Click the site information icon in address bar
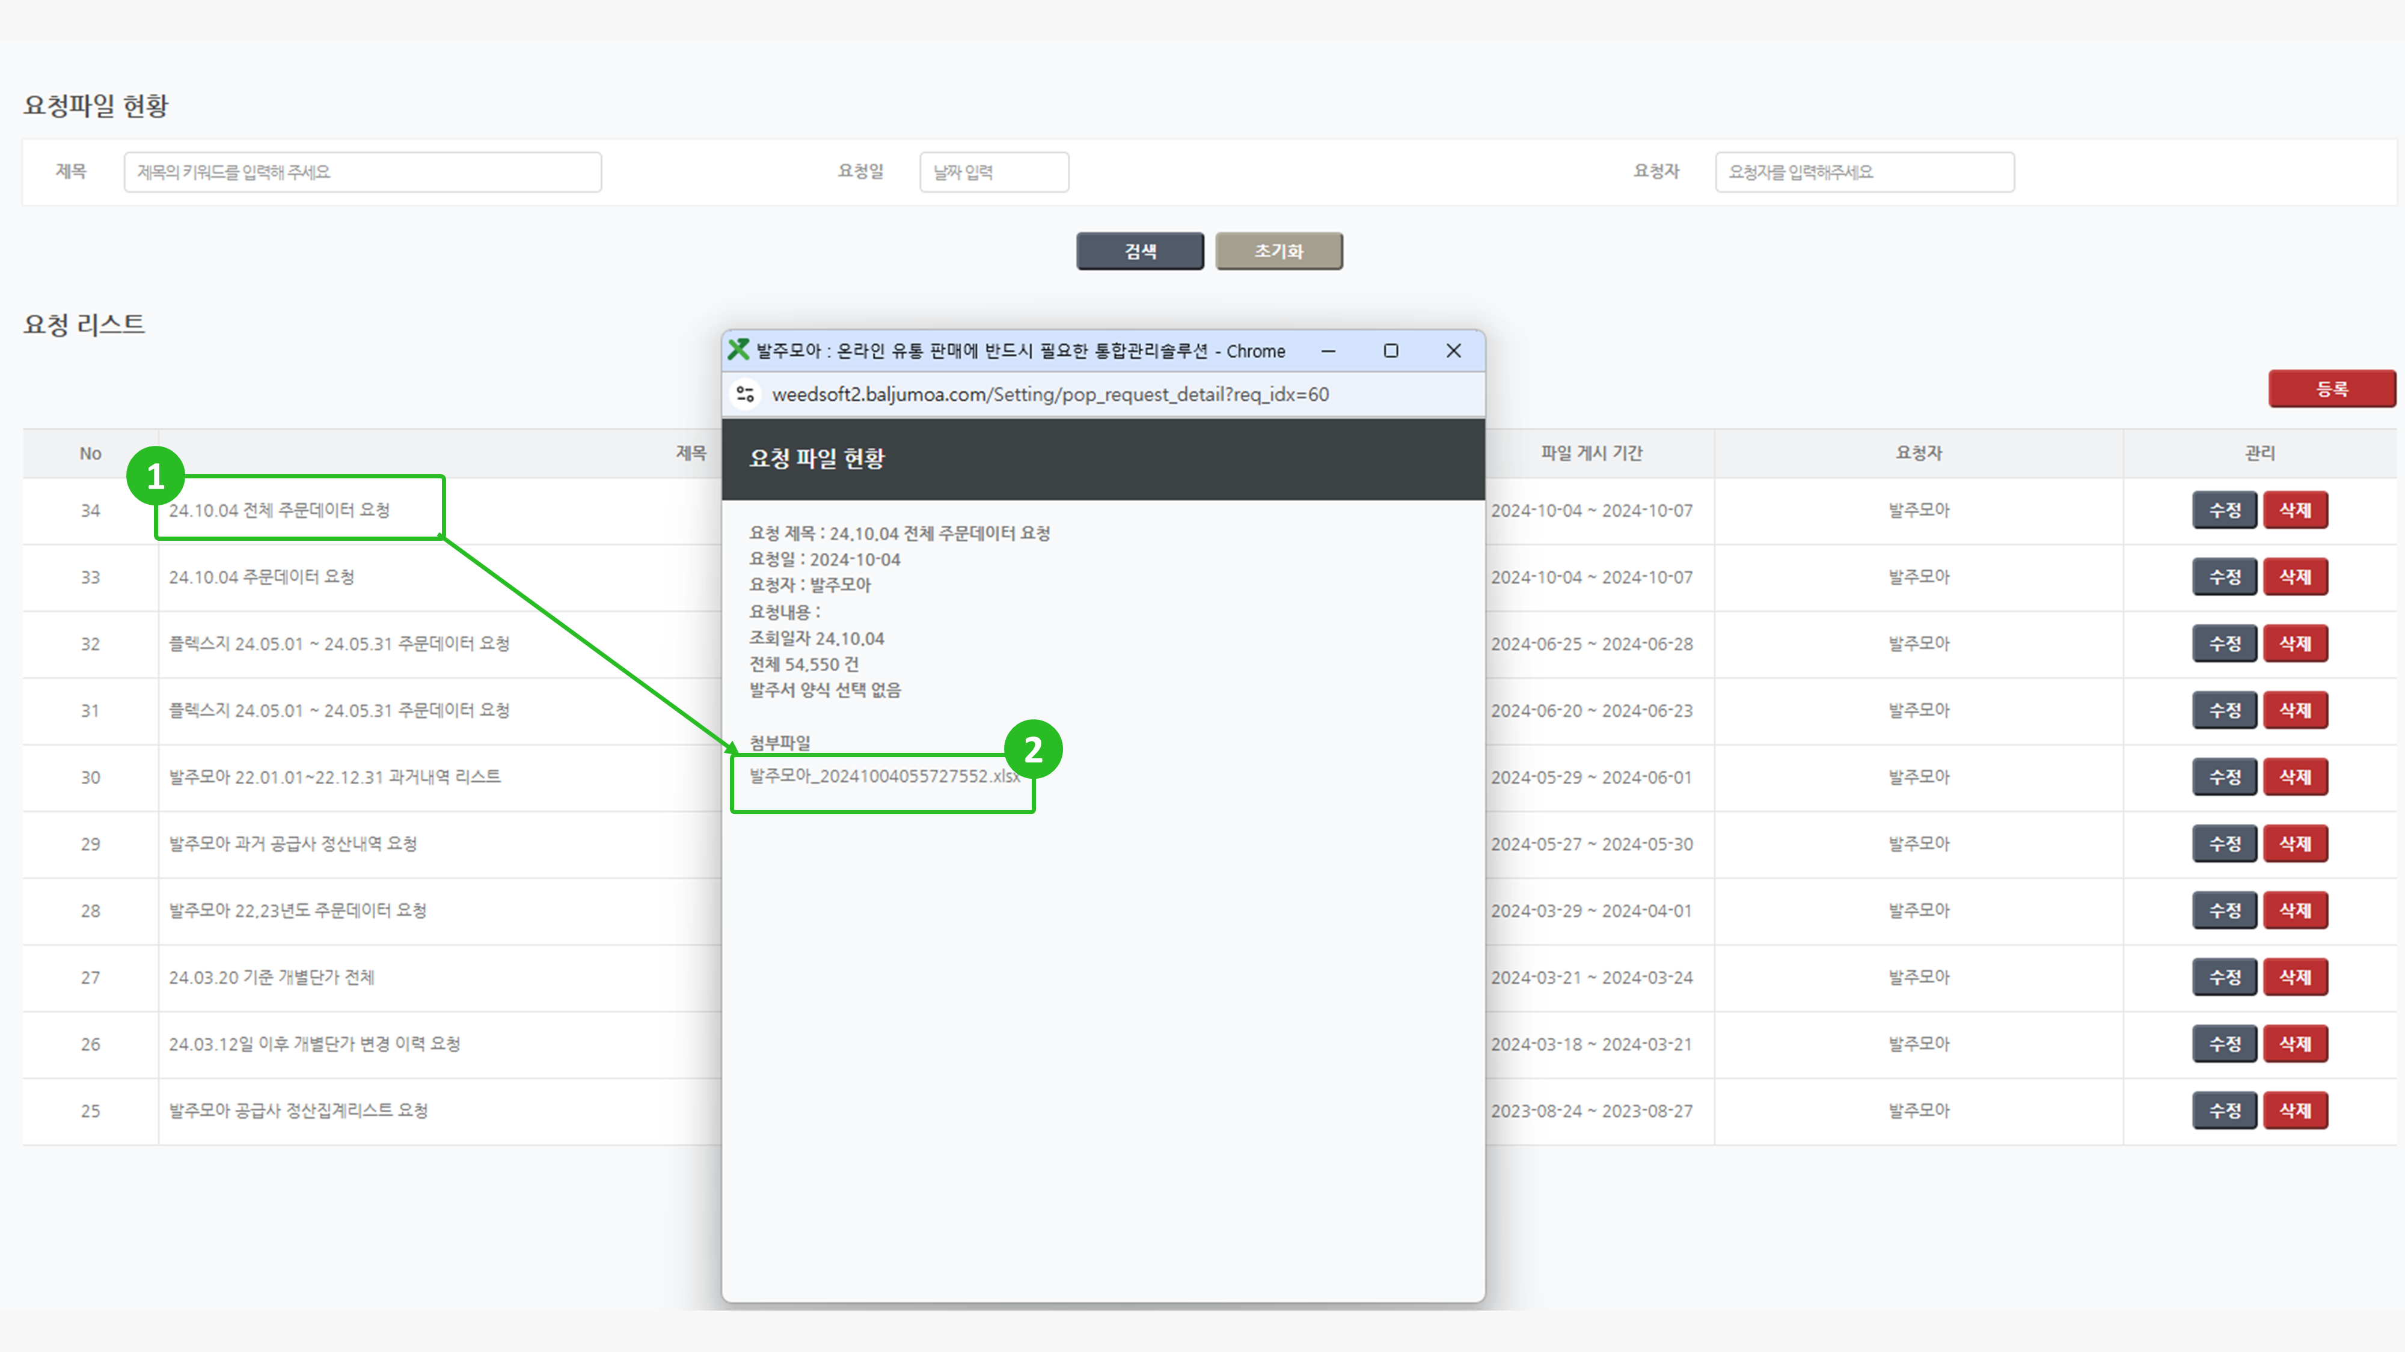 pyautogui.click(x=745, y=394)
